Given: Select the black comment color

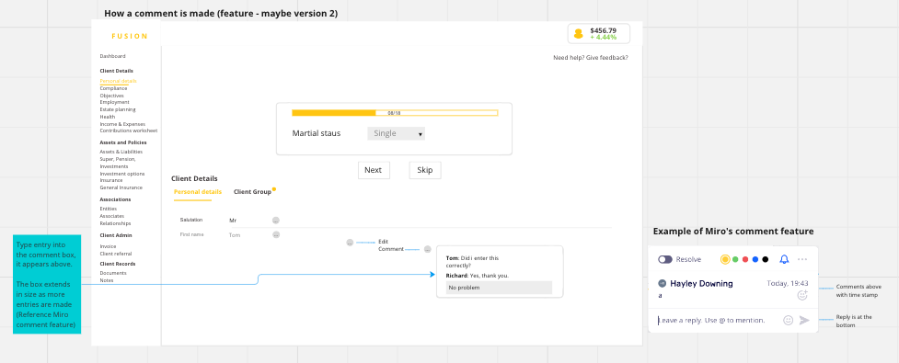Looking at the screenshot, I should tap(766, 259).
